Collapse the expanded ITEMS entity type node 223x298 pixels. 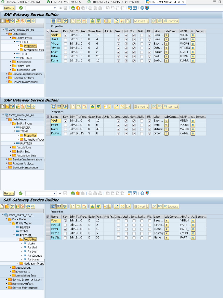15,131
